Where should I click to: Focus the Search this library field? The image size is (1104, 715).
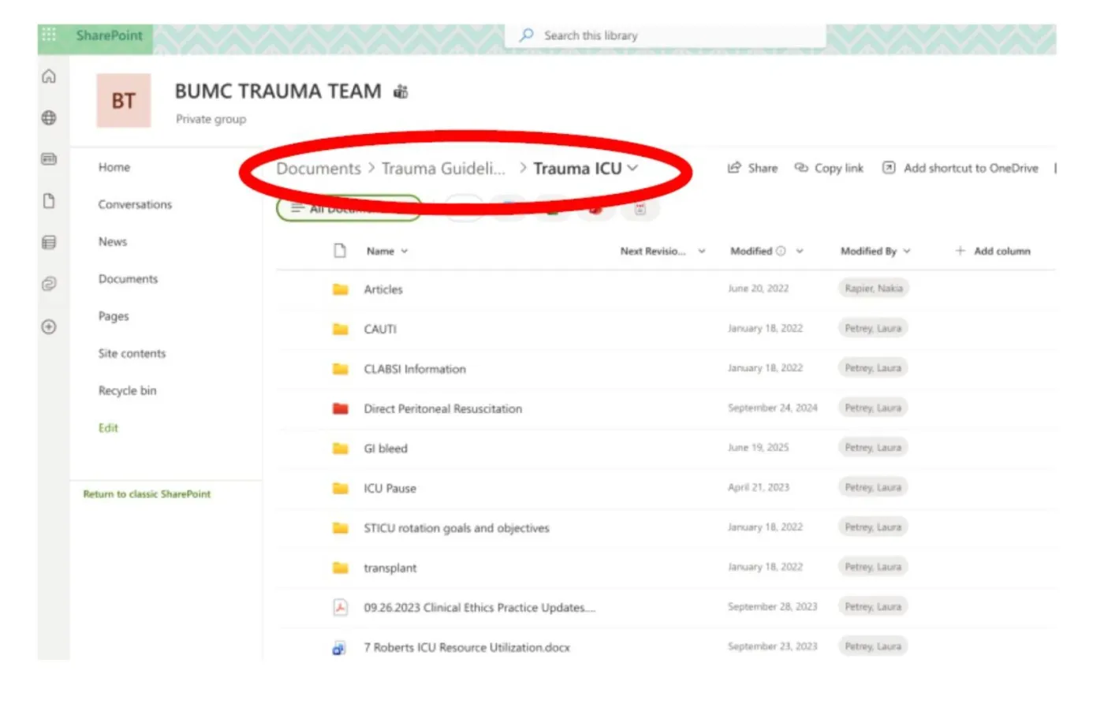[666, 35]
